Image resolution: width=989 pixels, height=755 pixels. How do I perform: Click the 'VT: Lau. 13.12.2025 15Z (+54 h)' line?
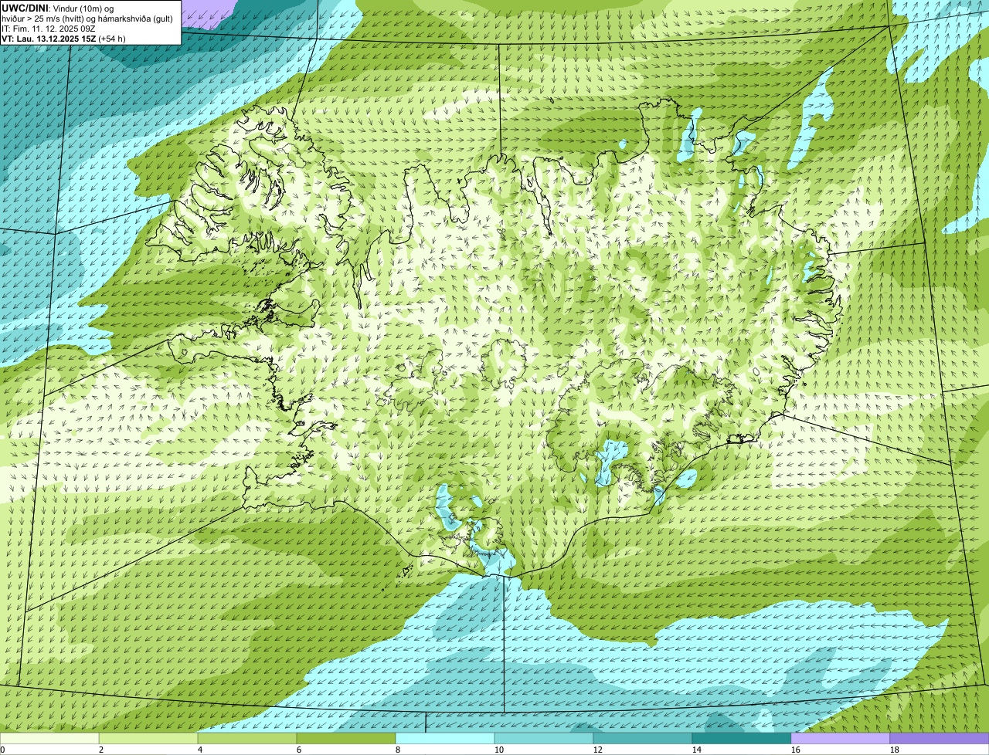point(63,39)
